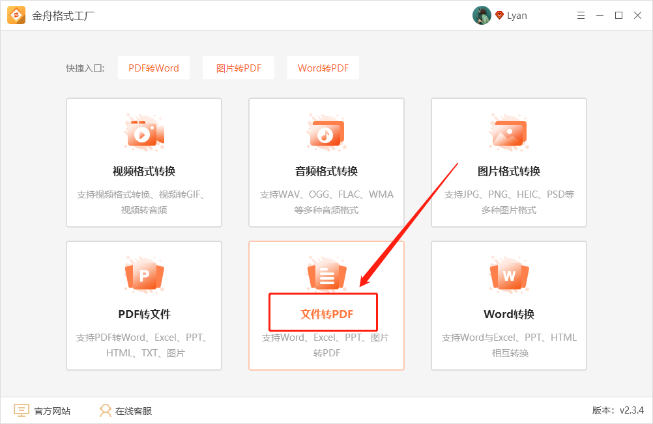The width and height of the screenshot is (653, 424).
Task: Click the red VIP diamond badge
Action: tap(499, 16)
